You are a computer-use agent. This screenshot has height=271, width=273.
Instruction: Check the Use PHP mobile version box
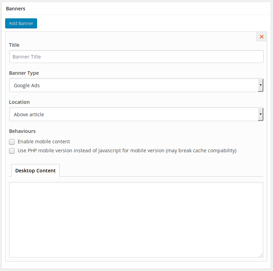[12, 151]
